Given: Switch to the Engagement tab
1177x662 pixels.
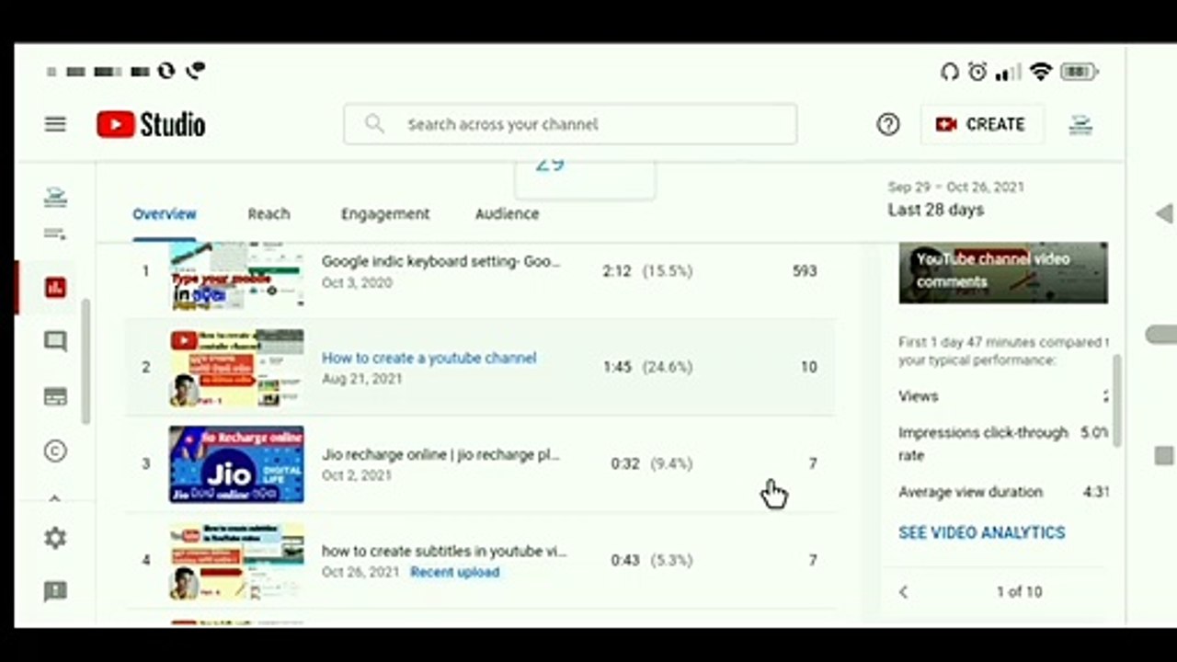Looking at the screenshot, I should click(385, 213).
